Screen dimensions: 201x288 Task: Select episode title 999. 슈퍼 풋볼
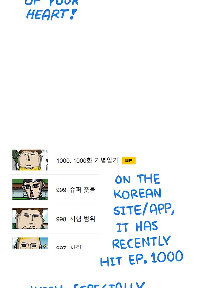pyautogui.click(x=76, y=190)
